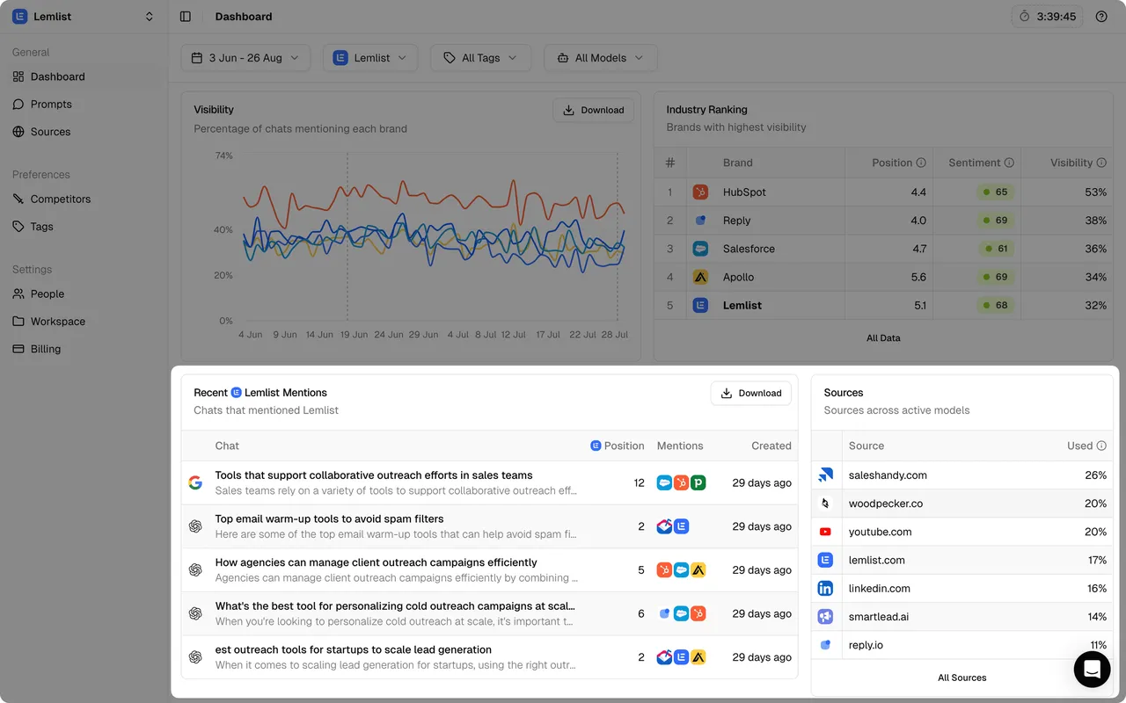Select the Salesforce ranking row name
The image size is (1126, 703).
point(749,249)
